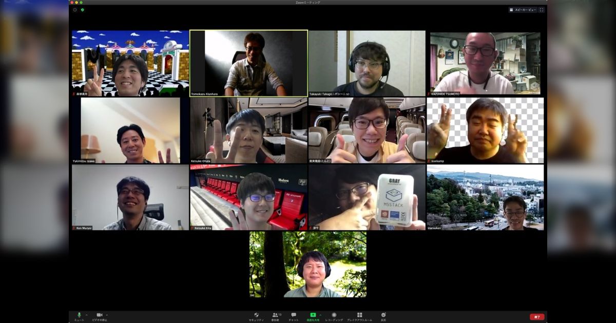The width and height of the screenshot is (616, 323).
Task: Enter fullscreen mode
Action: click(542, 9)
